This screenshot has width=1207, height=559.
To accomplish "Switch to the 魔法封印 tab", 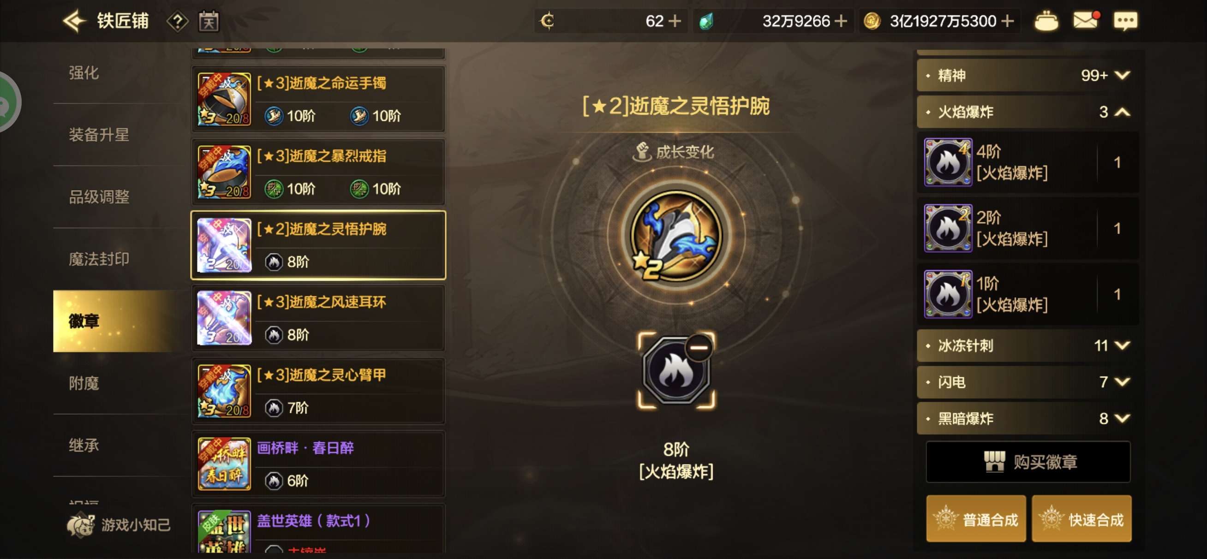I will click(x=99, y=259).
